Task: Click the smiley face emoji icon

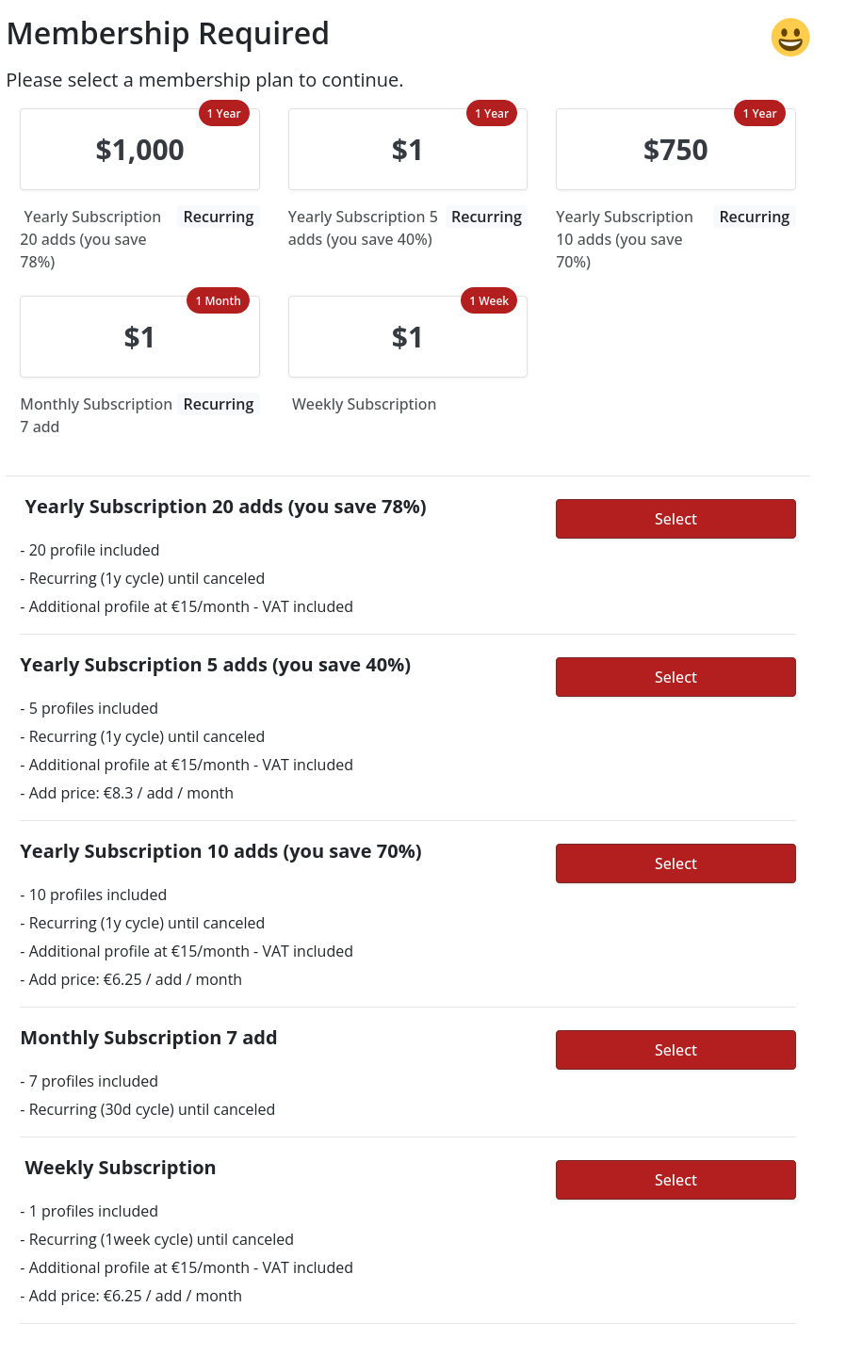Action: pos(789,38)
